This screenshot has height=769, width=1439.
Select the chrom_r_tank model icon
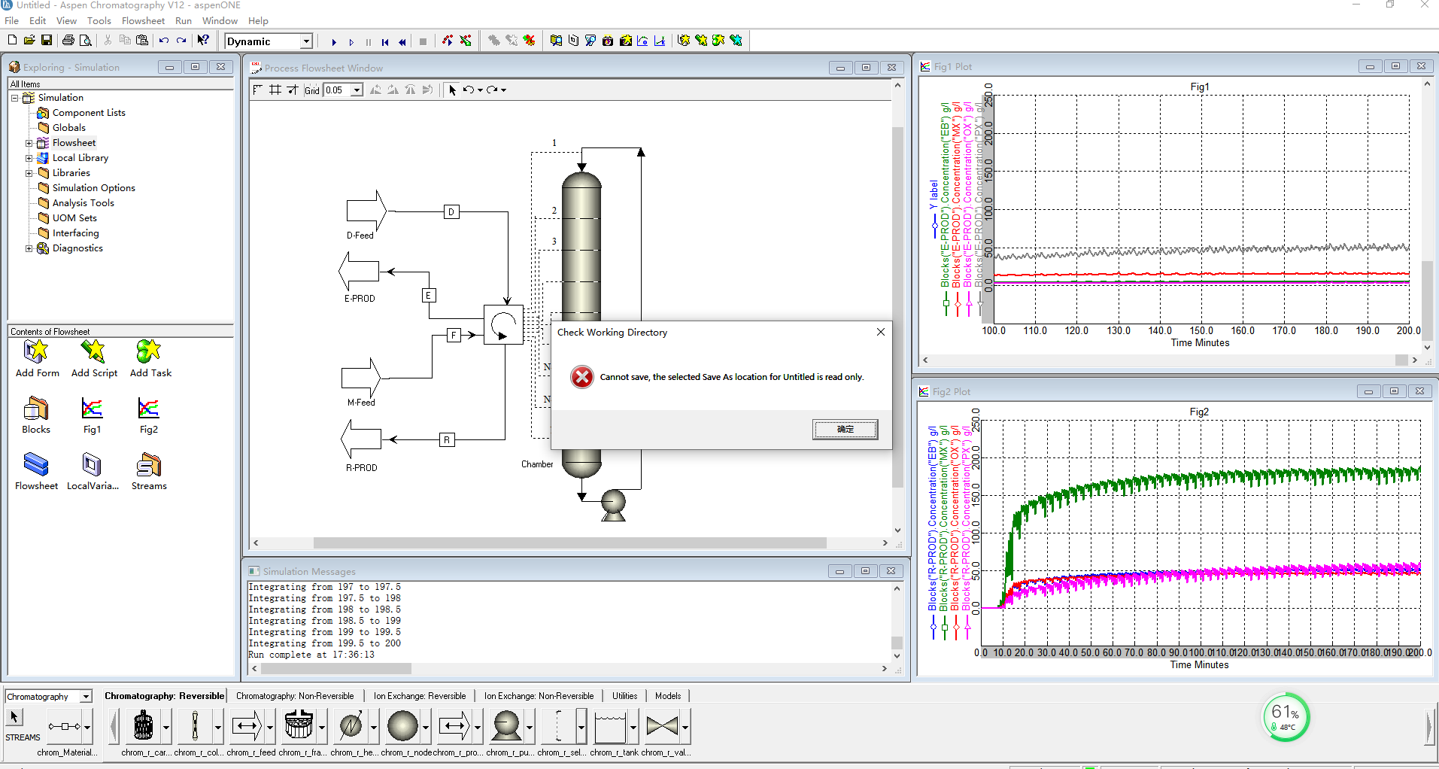coord(610,726)
